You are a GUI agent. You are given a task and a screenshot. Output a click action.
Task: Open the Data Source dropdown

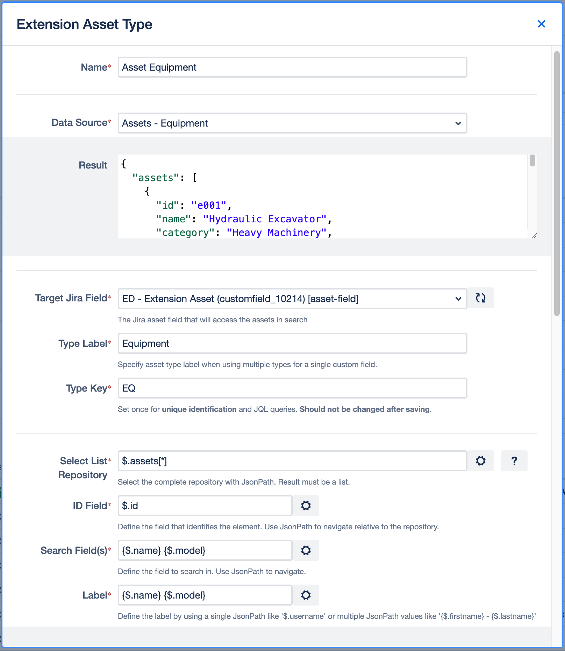(292, 123)
